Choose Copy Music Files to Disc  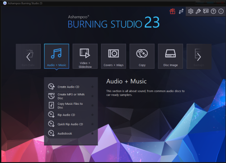click(x=71, y=106)
